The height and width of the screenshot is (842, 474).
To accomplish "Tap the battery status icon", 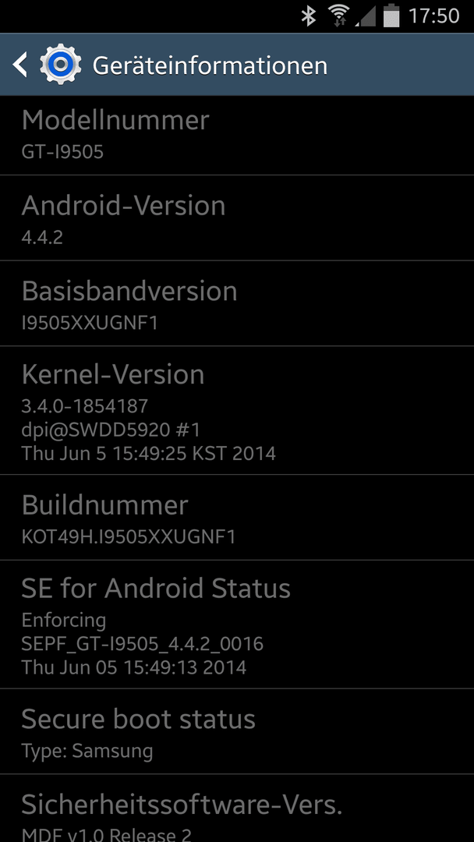I will 391,16.
